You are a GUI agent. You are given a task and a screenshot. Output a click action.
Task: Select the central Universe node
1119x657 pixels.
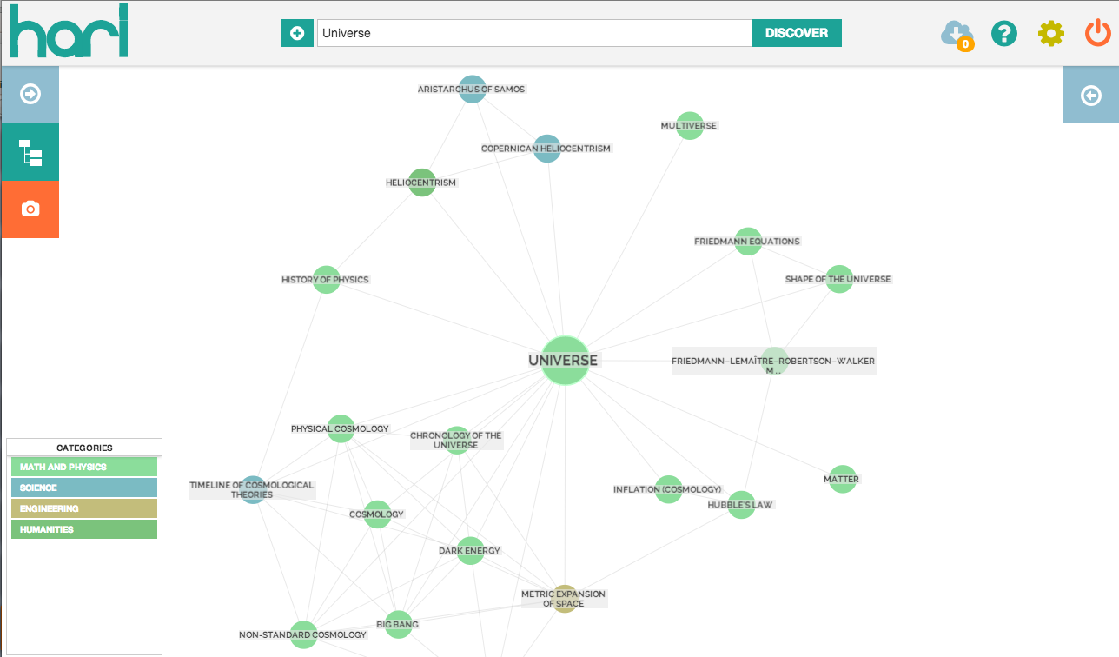pyautogui.click(x=566, y=360)
